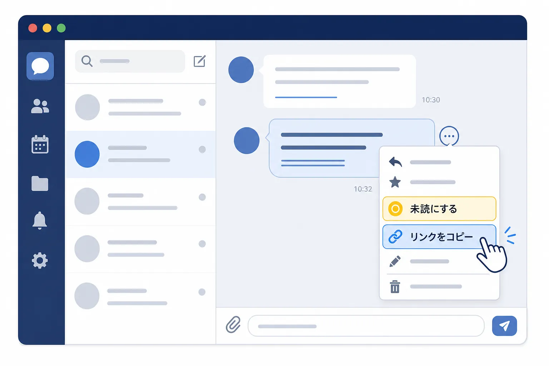Click the yellow minimize window button
Viewport: 549px width, 366px height.
click(x=47, y=28)
